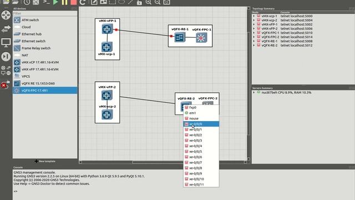Choose xe-0/0/1 interface in port menu
This screenshot has height=200, width=355.
(x=201, y=129)
